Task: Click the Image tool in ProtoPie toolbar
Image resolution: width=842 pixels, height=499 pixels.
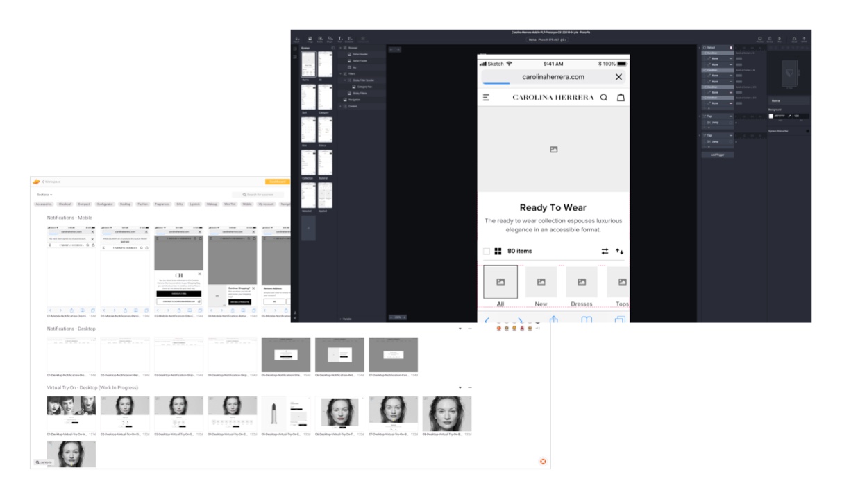Action: click(309, 39)
